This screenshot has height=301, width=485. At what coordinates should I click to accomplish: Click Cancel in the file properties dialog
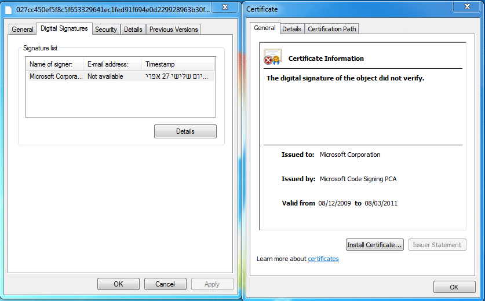(x=165, y=284)
